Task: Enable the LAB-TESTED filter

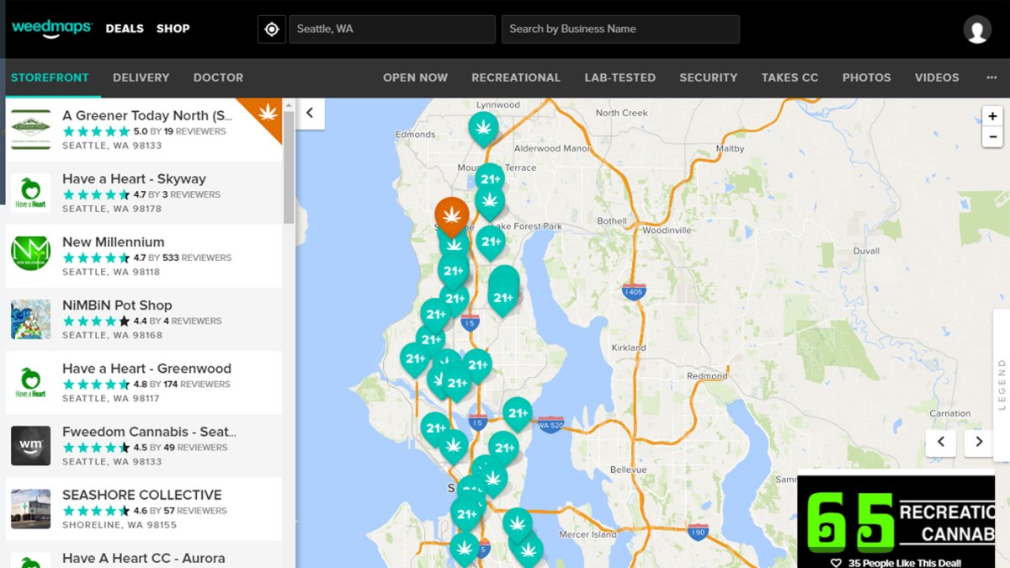Action: [619, 77]
